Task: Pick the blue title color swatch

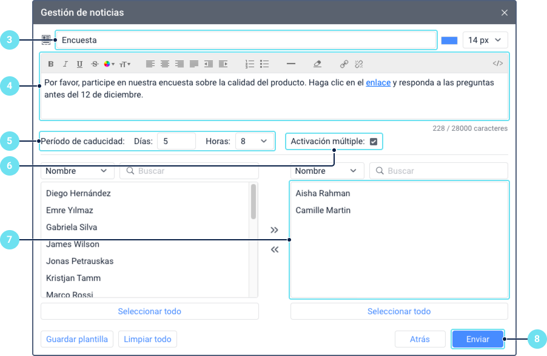Action: click(449, 41)
